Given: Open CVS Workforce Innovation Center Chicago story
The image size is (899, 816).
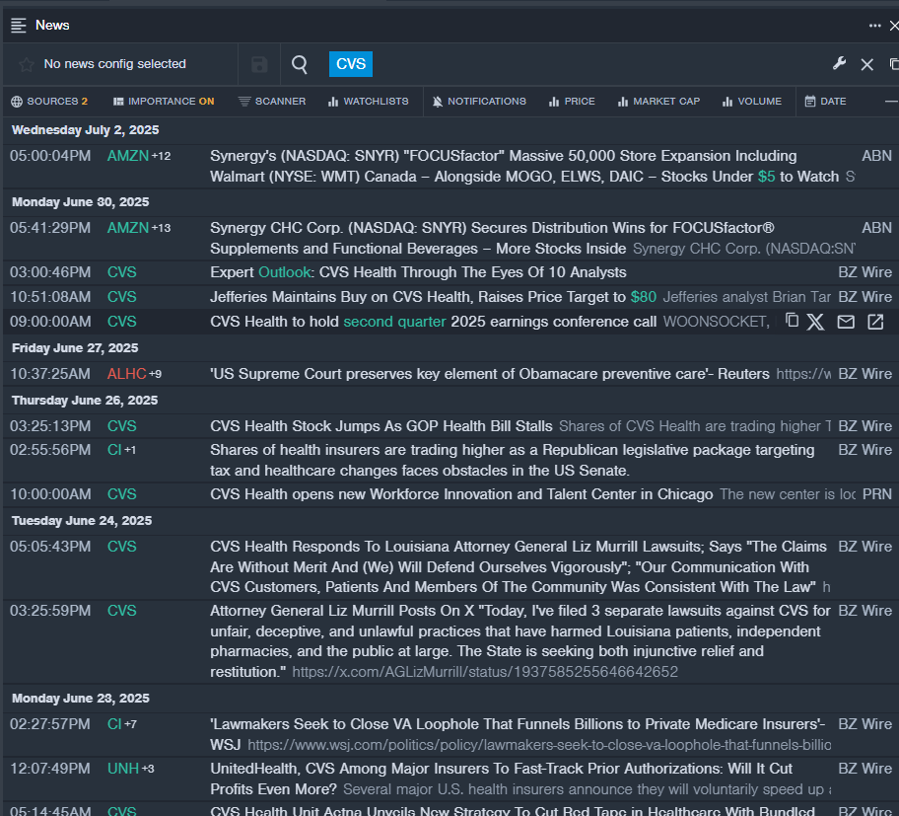Looking at the screenshot, I should (x=461, y=494).
